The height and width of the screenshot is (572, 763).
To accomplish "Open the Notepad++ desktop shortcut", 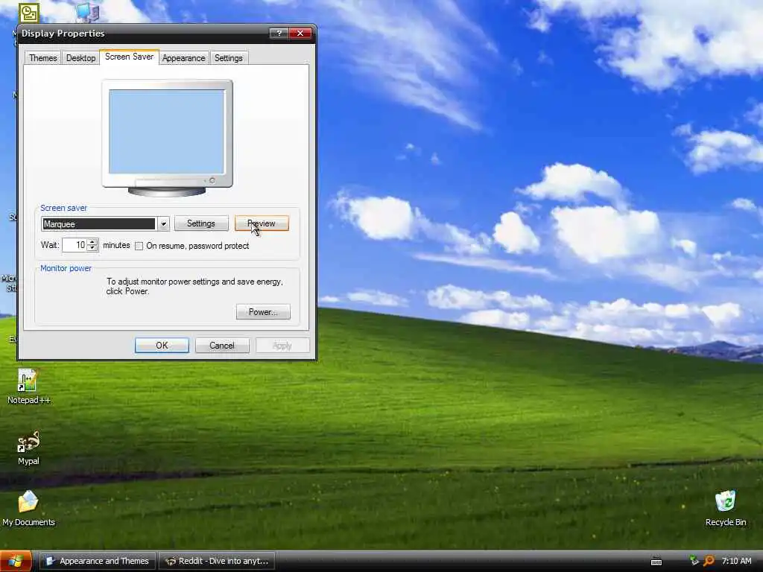I will (x=28, y=387).
